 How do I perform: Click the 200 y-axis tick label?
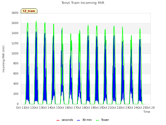[16, 94]
